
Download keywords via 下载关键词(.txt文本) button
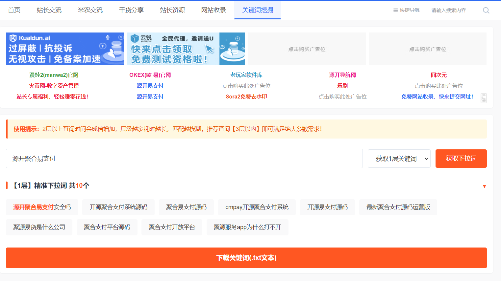[x=246, y=258]
